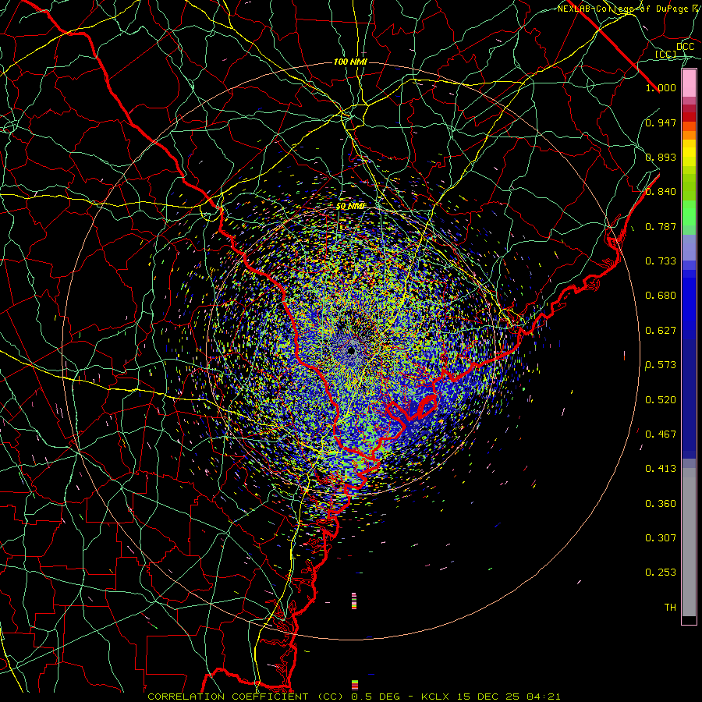Screen dimensions: 702x702
Task: Click the 0.787 legend value
Action: click(x=661, y=226)
